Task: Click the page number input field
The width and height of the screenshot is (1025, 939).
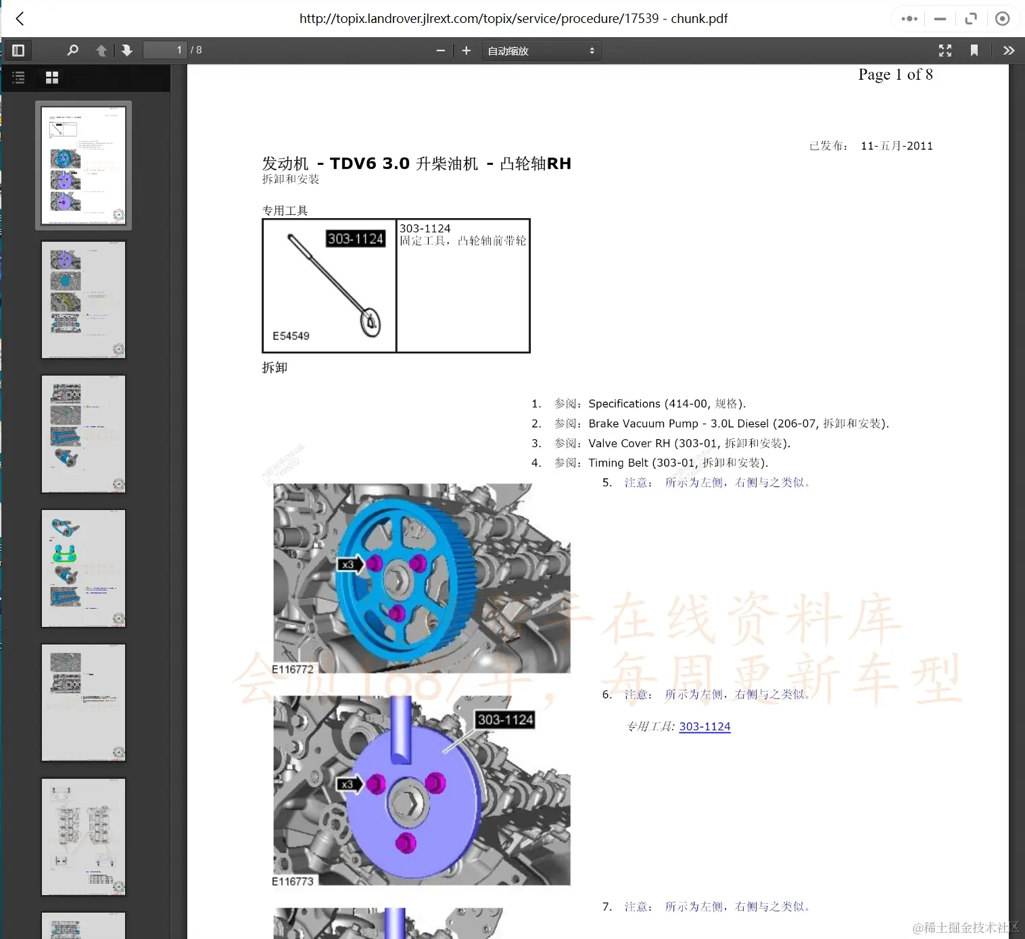Action: [165, 50]
